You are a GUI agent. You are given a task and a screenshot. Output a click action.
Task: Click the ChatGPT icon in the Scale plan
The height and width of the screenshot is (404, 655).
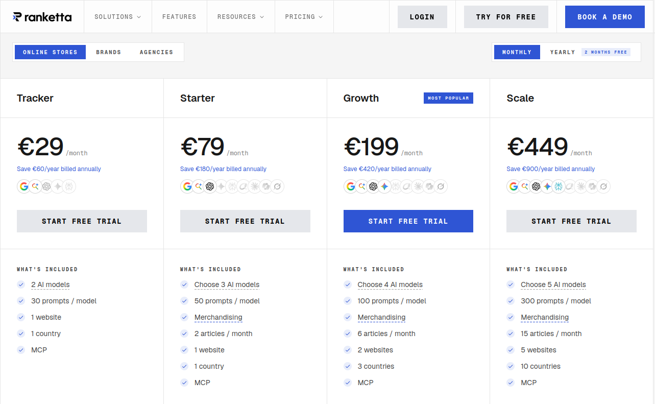click(536, 186)
